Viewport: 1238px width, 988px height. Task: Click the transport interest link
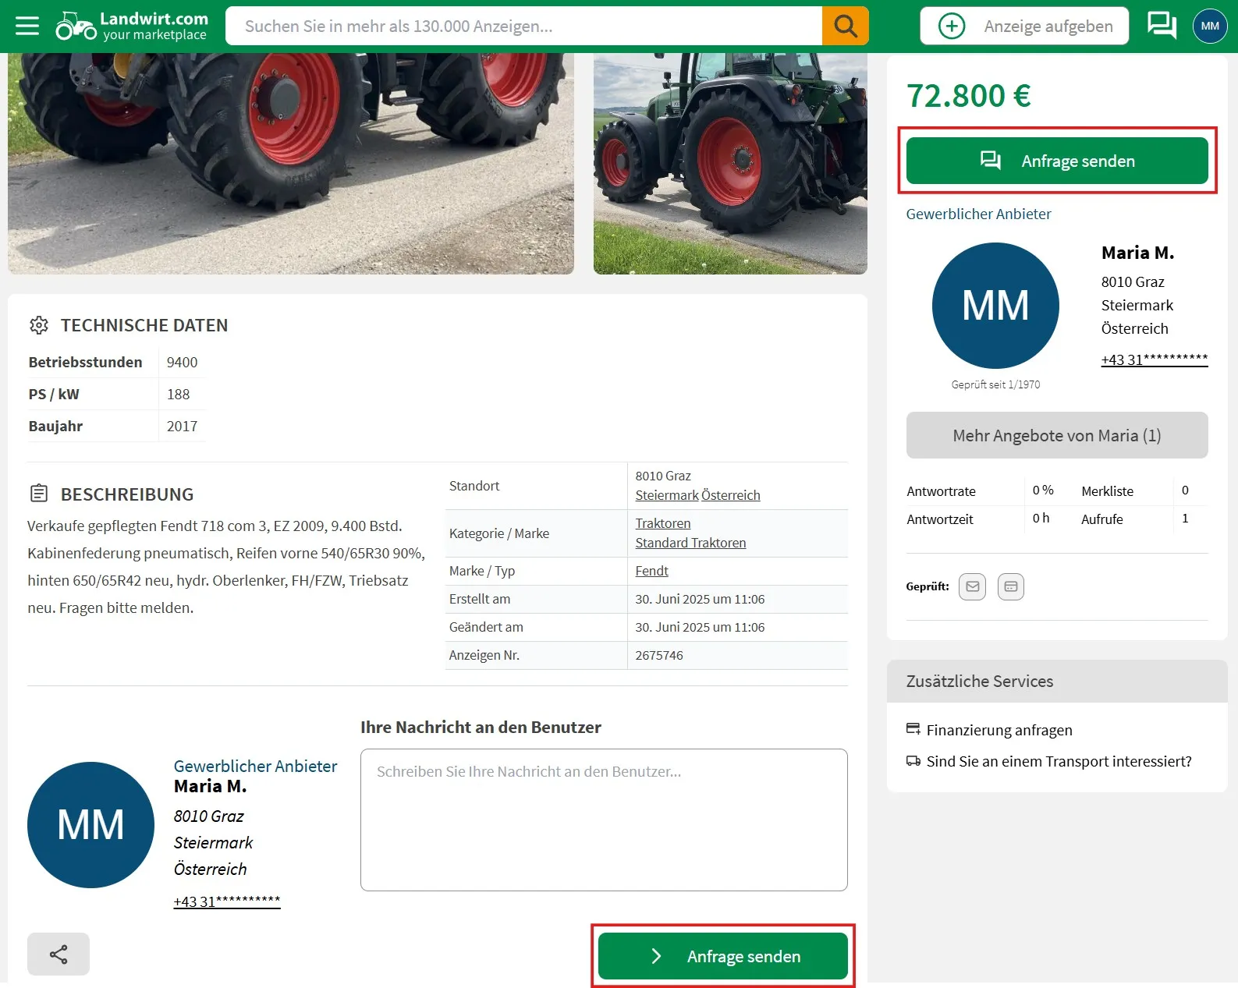(x=1059, y=761)
